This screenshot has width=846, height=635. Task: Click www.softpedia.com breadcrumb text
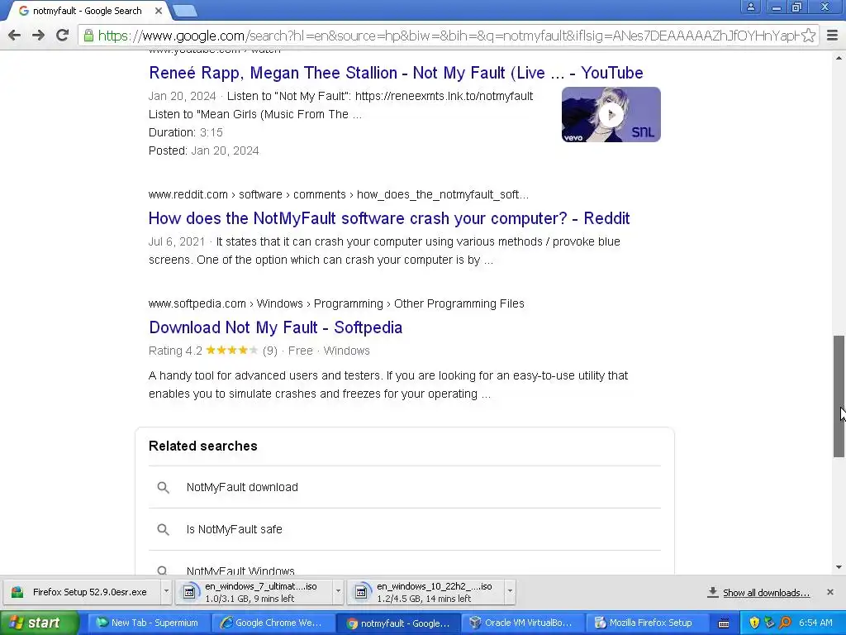coord(197,303)
